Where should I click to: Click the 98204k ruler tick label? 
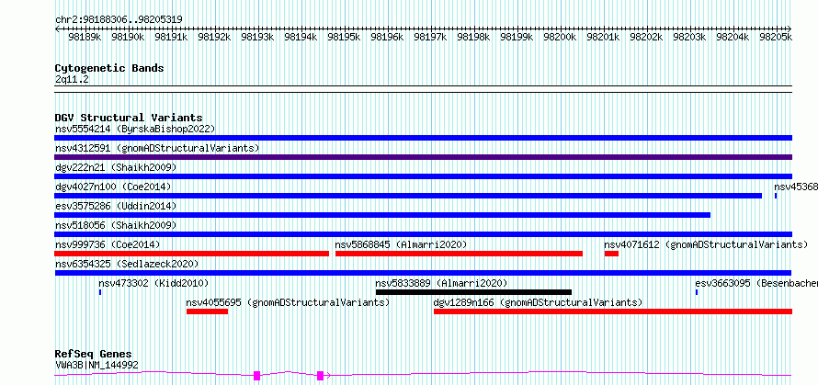pyautogui.click(x=733, y=37)
